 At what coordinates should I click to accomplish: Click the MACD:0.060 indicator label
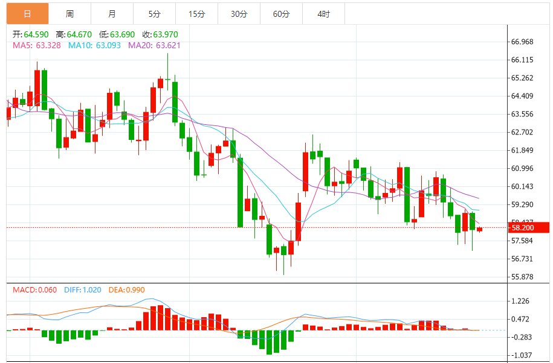tap(34, 290)
